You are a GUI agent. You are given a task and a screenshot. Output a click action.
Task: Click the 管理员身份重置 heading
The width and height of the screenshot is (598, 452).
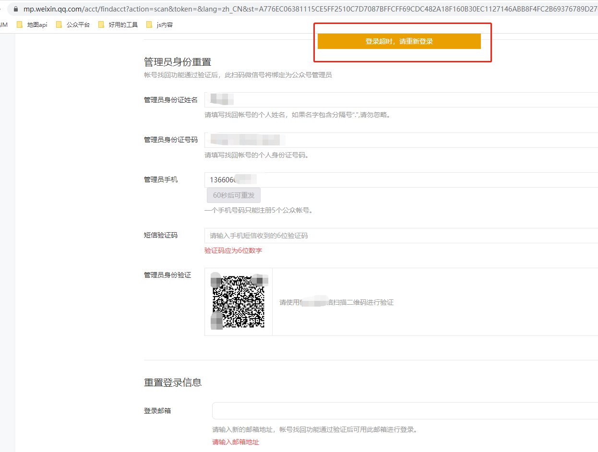pyautogui.click(x=178, y=62)
